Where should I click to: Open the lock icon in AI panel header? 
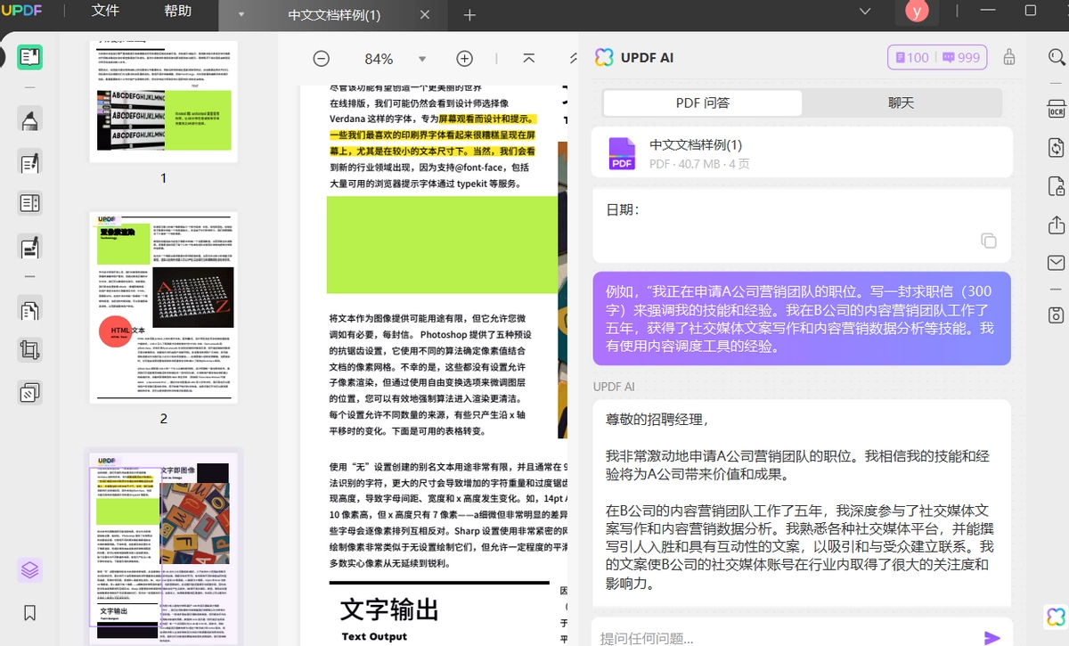pos(1008,57)
